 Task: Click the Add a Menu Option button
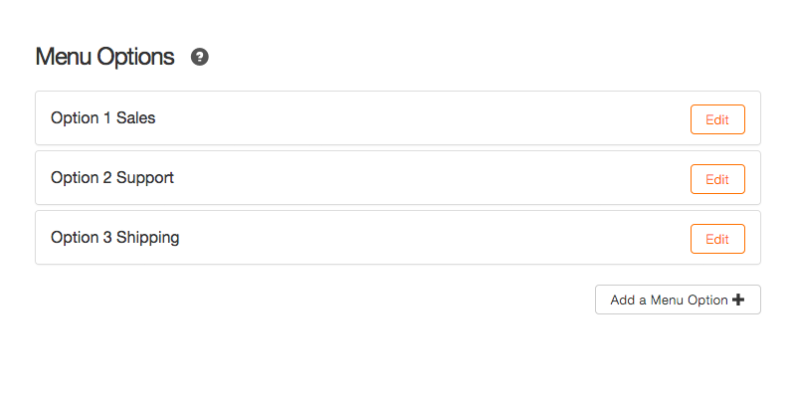[x=678, y=300]
